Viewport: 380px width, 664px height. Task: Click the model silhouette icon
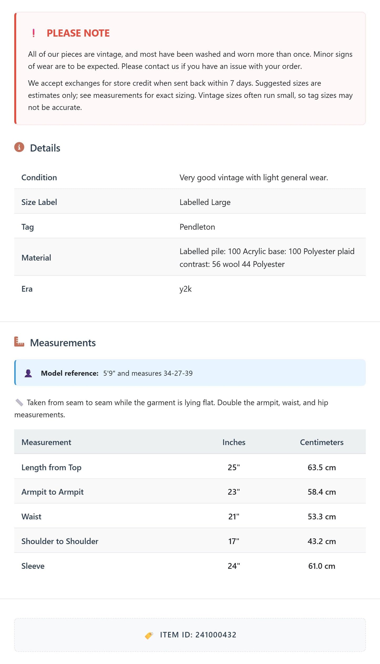point(28,373)
